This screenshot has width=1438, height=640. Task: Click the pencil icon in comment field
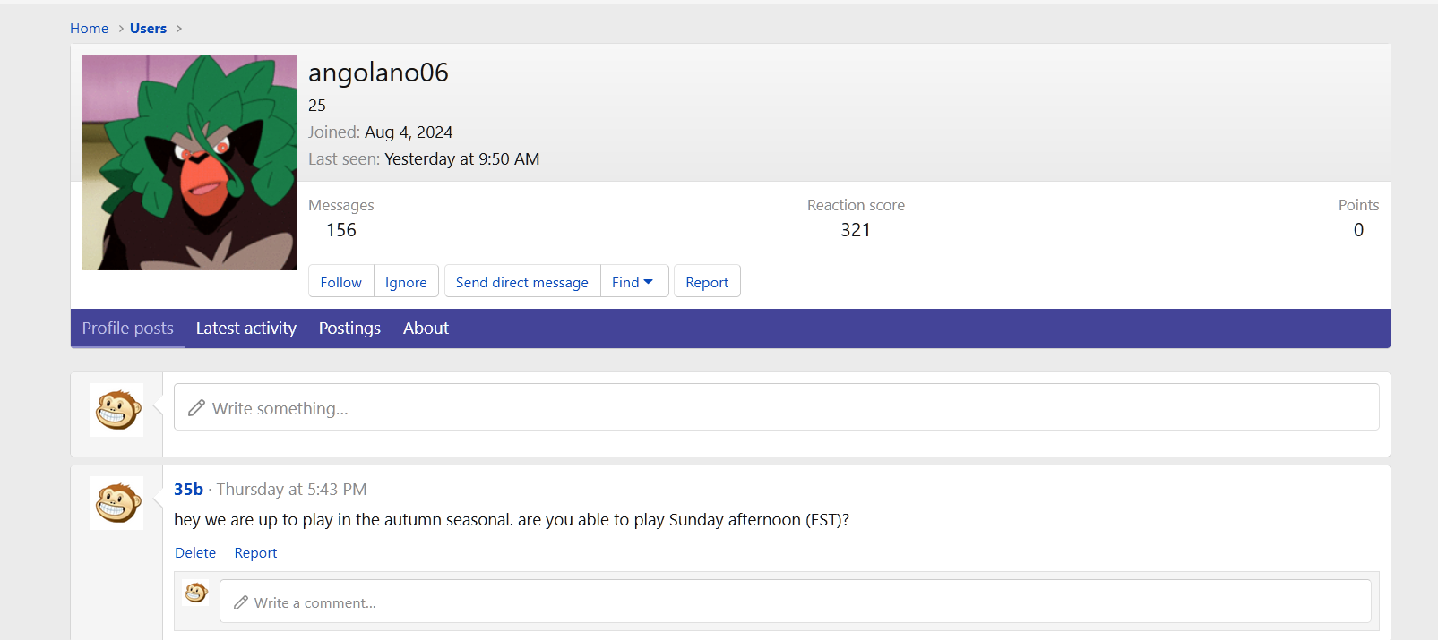click(240, 602)
